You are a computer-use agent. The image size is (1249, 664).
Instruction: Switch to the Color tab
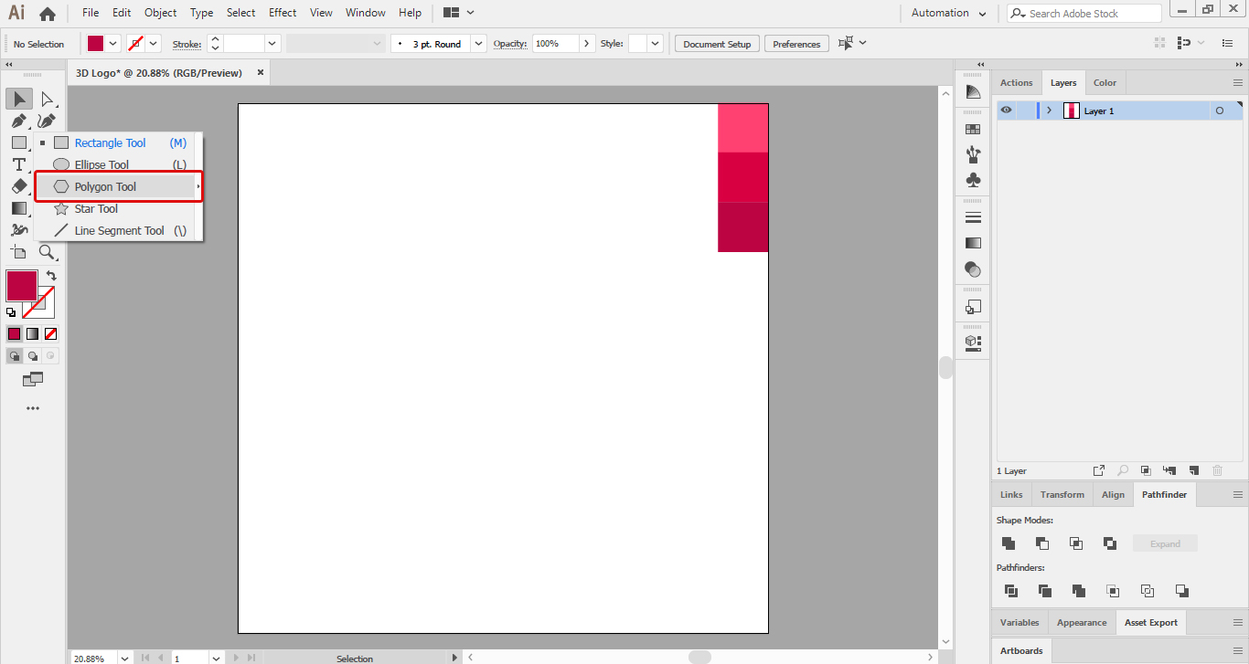click(x=1105, y=82)
